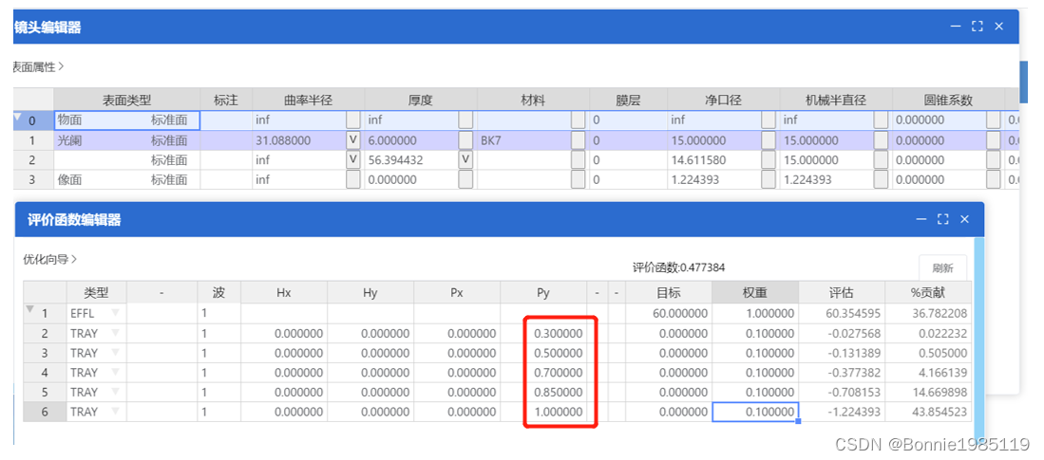Select EFFL weight cell 1.000000
Screen dimensions: 1044x460
(x=755, y=313)
